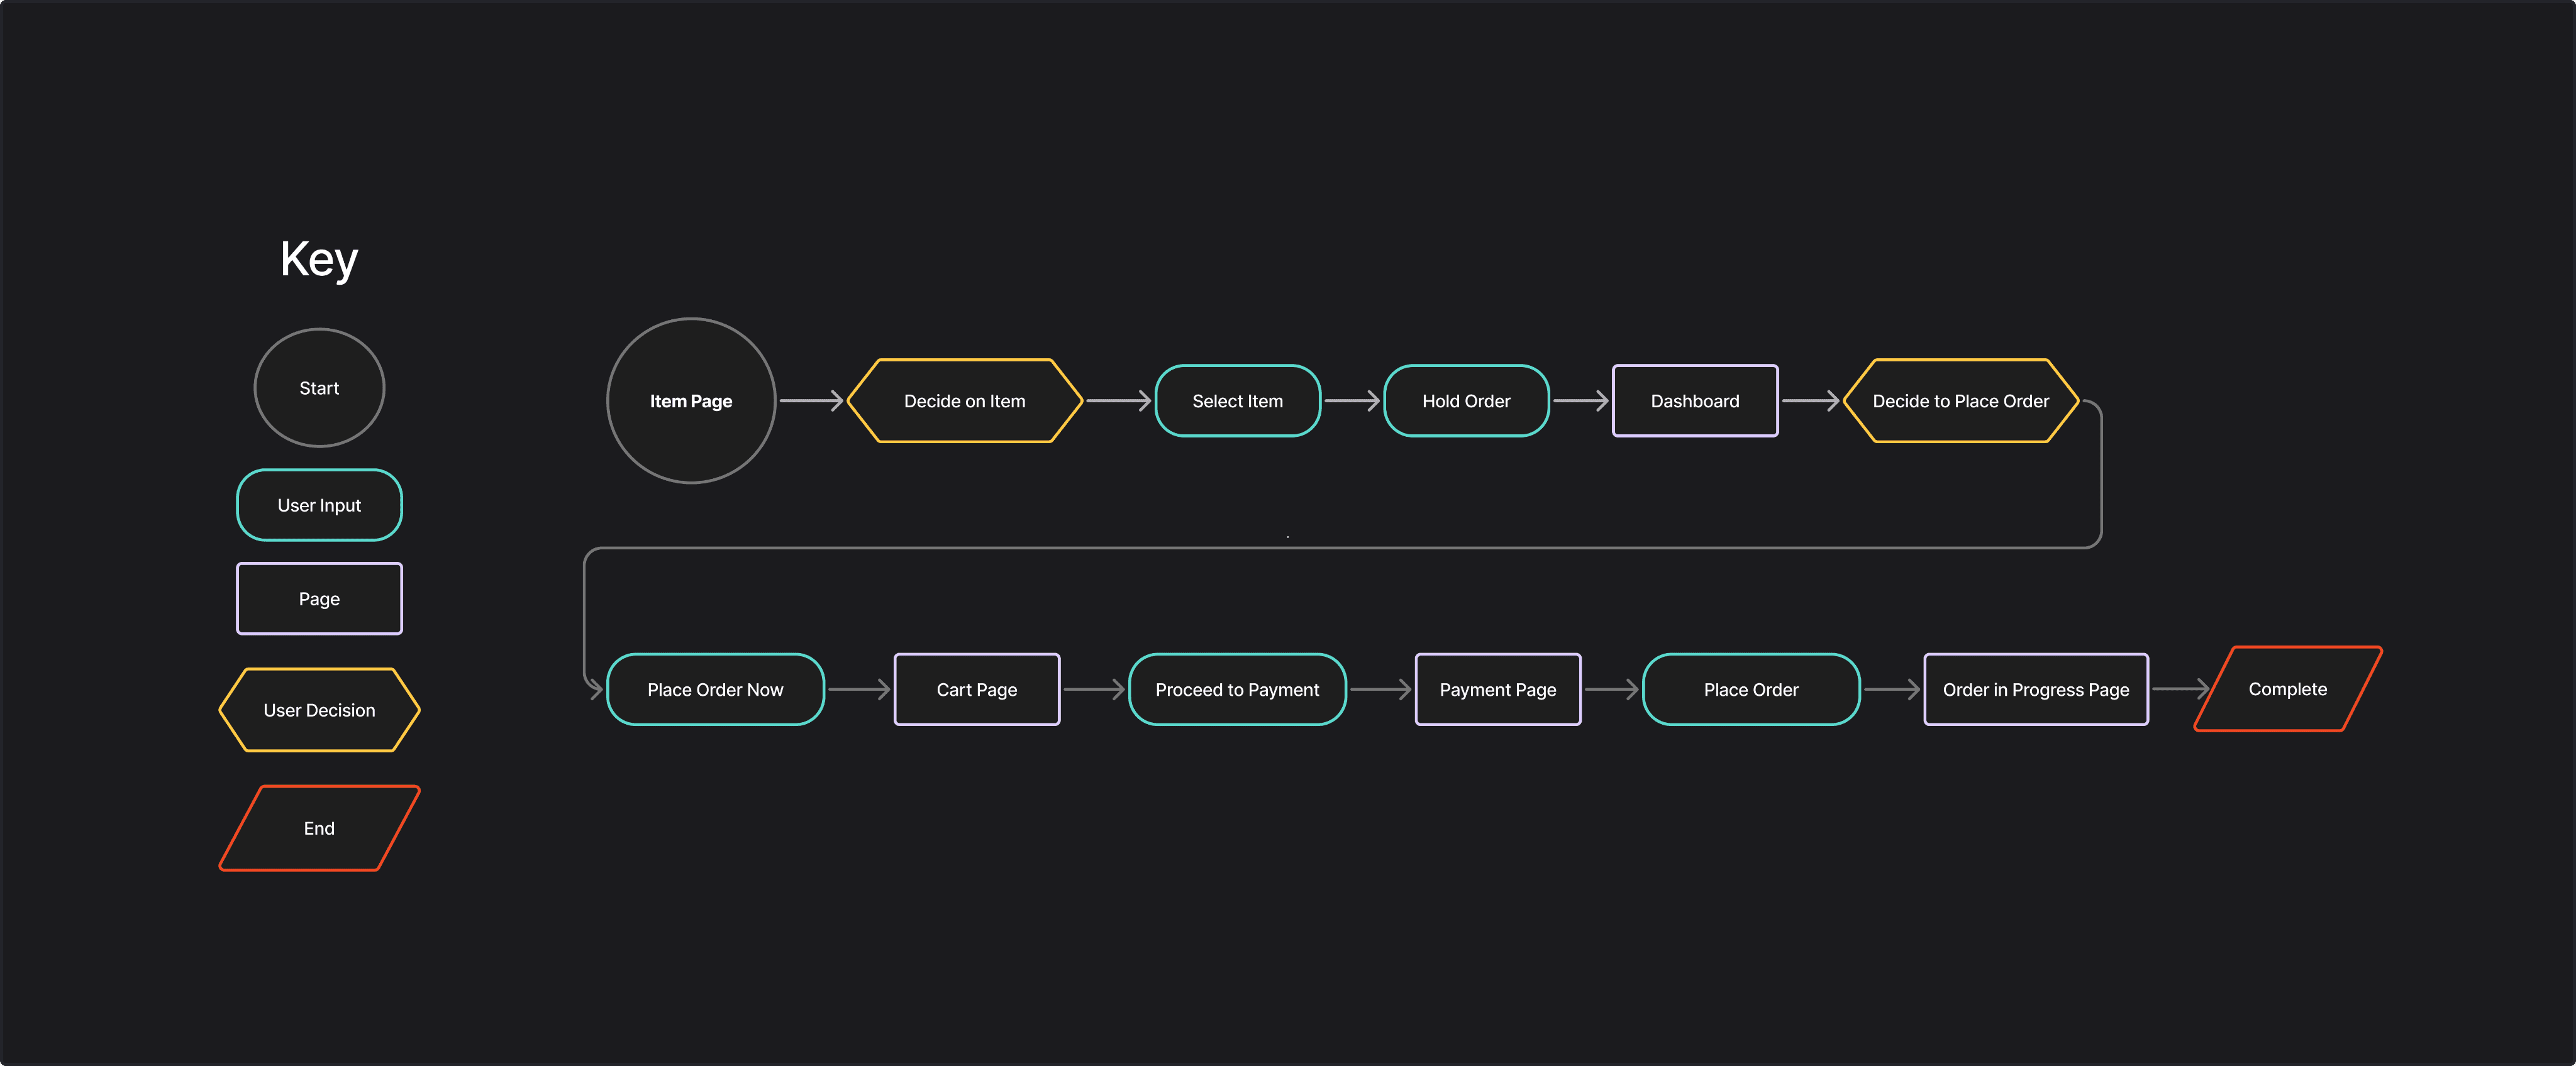Click the Select Item node
The height and width of the screenshot is (1066, 2576).
click(x=1237, y=400)
